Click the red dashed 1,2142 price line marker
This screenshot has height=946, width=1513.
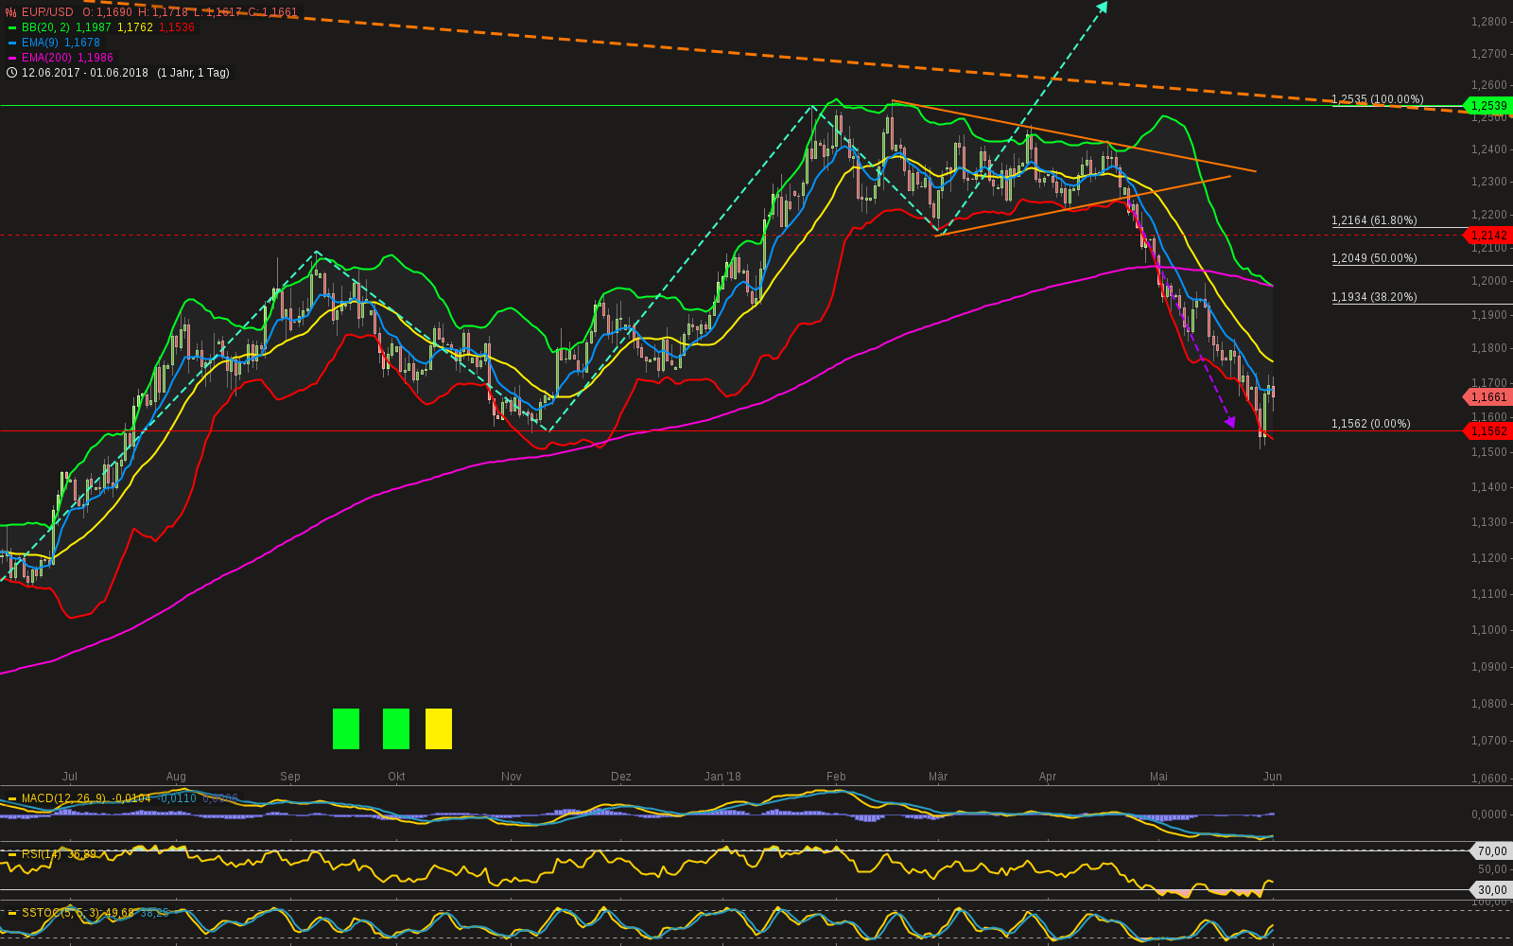point(1487,236)
